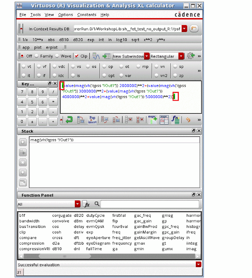Expand the plot toolbar overflow chevron

[x=199, y=56]
